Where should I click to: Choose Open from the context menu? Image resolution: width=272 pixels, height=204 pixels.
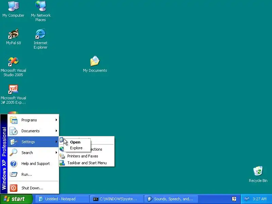click(x=77, y=142)
